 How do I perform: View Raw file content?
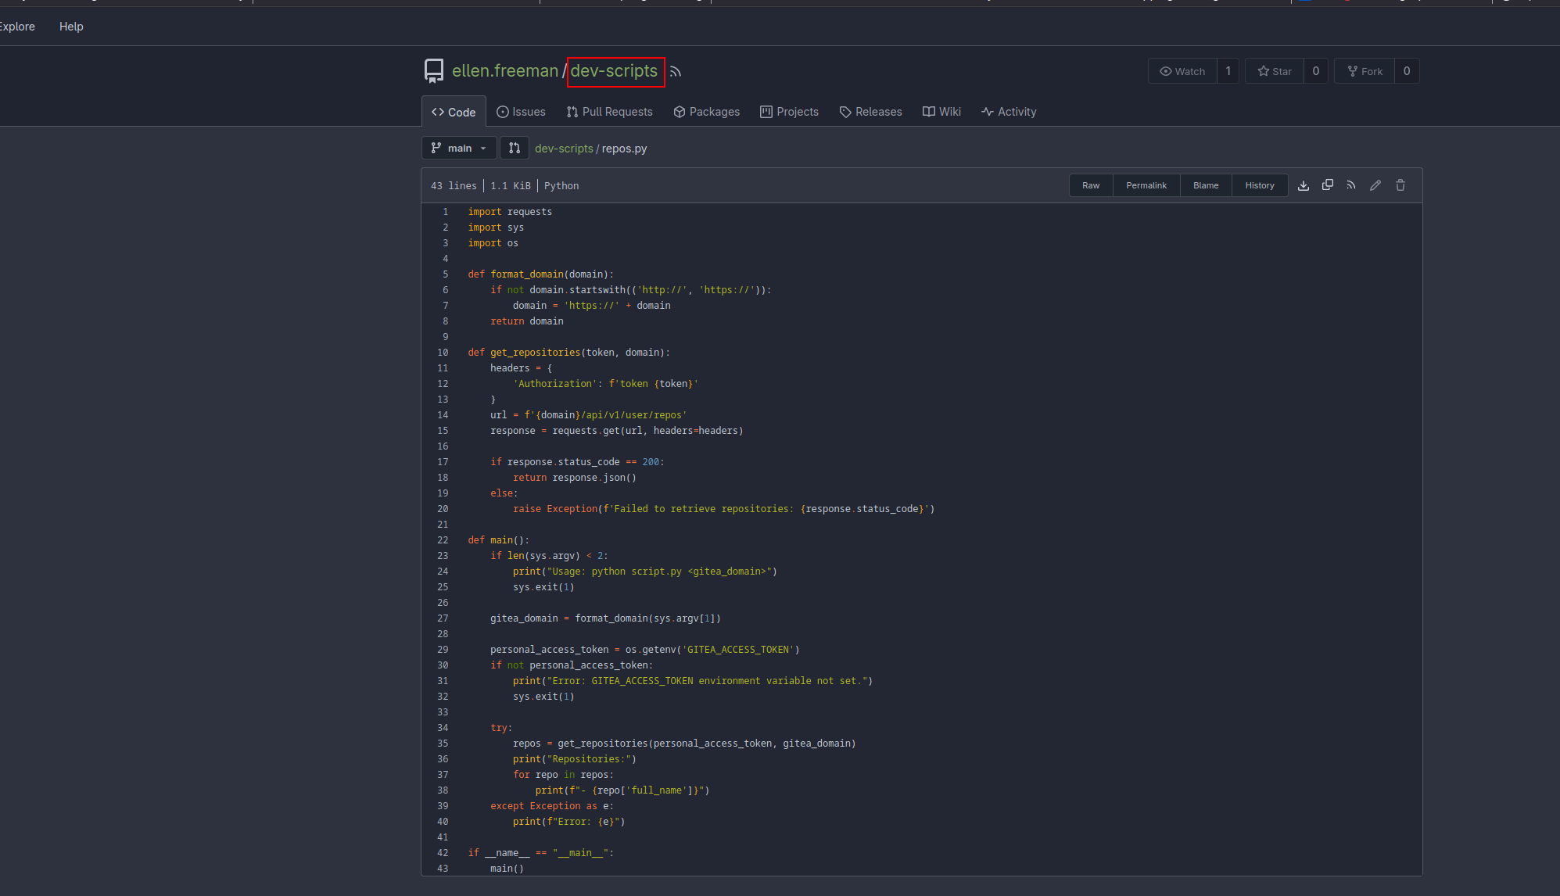point(1091,185)
